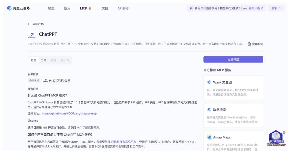This screenshot has width=292, height=154.
Task: Open the GitHub chatppt-mcp source link
Action: pyautogui.click(x=69, y=113)
